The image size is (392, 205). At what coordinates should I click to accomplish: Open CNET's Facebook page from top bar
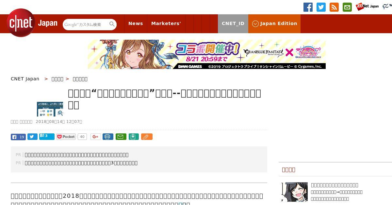point(308,7)
